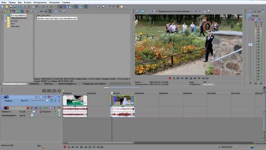
Task: Open the Инструменты menu
Action: pos(40,2)
